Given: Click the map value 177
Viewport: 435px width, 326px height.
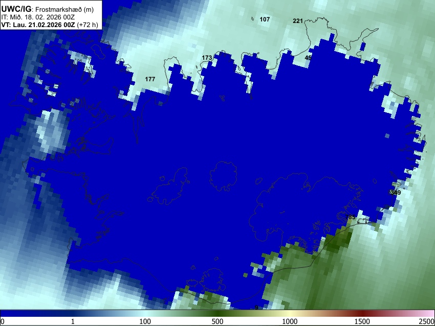Looking at the screenshot, I should (150, 79).
